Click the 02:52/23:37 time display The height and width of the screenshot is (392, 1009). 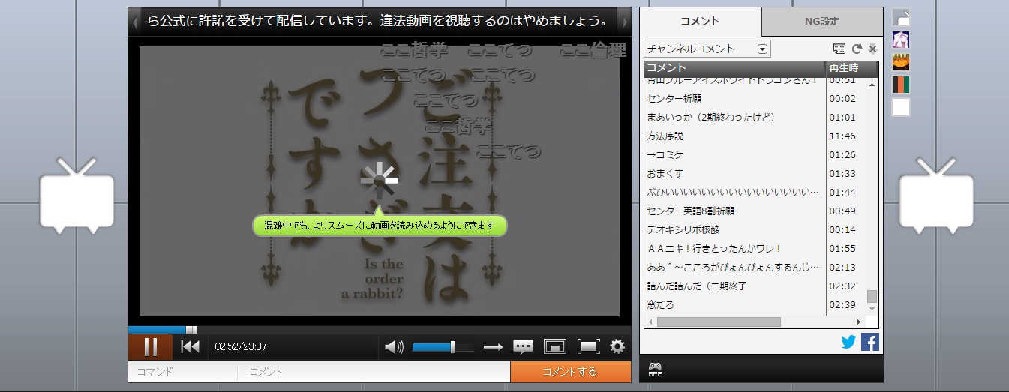[241, 347]
